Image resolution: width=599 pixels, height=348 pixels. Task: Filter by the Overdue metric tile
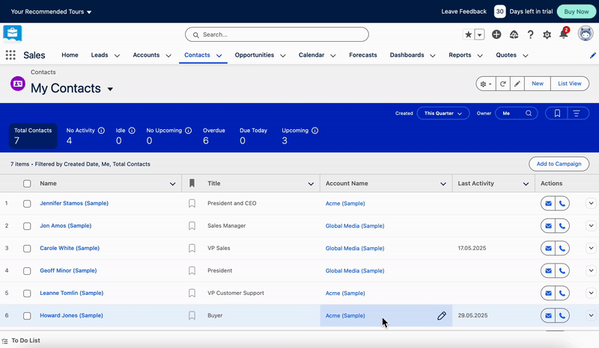point(214,136)
